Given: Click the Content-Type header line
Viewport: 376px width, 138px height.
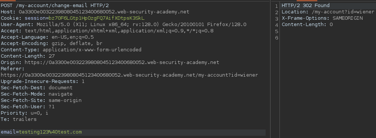Looking at the screenshot, I should (x=71, y=49).
